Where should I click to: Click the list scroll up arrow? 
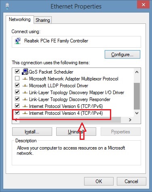(137, 72)
